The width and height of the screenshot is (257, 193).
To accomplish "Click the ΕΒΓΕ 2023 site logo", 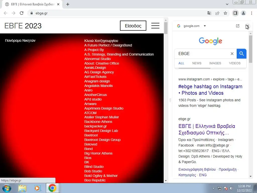I will (x=23, y=26).
